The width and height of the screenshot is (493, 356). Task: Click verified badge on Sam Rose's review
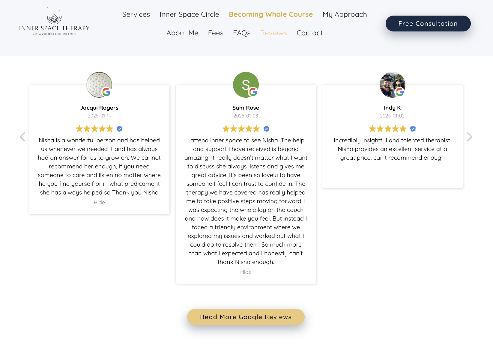pyautogui.click(x=266, y=129)
